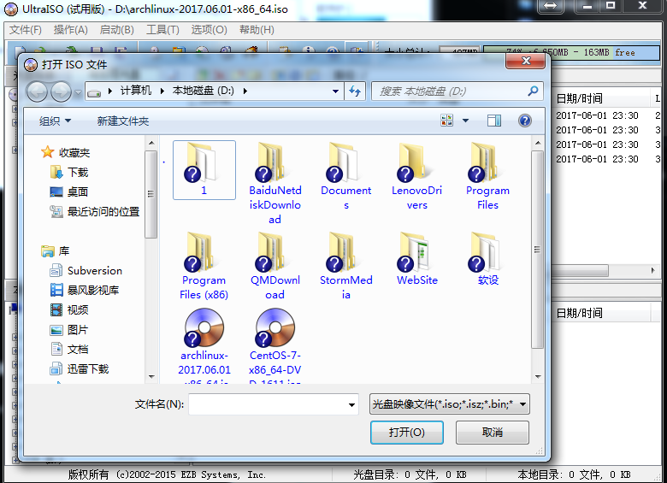This screenshot has height=483, width=667.
Task: Expand path arrow after 计算机
Action: (x=162, y=91)
